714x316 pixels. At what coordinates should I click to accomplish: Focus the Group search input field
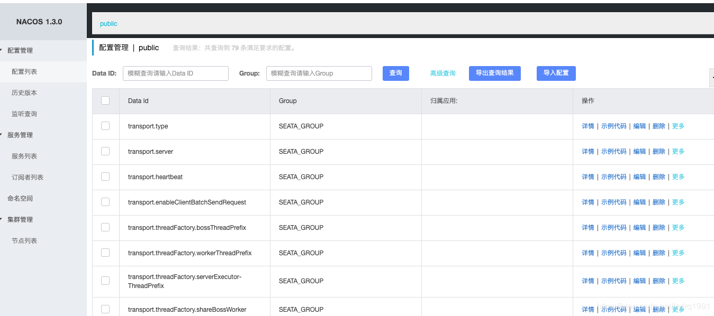click(319, 73)
